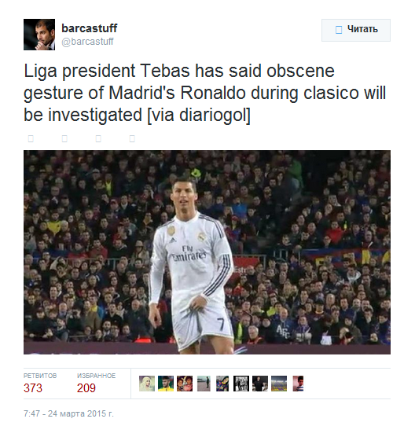Open the stadium crowd avatar
The width and height of the screenshot is (415, 426).
pos(279,384)
